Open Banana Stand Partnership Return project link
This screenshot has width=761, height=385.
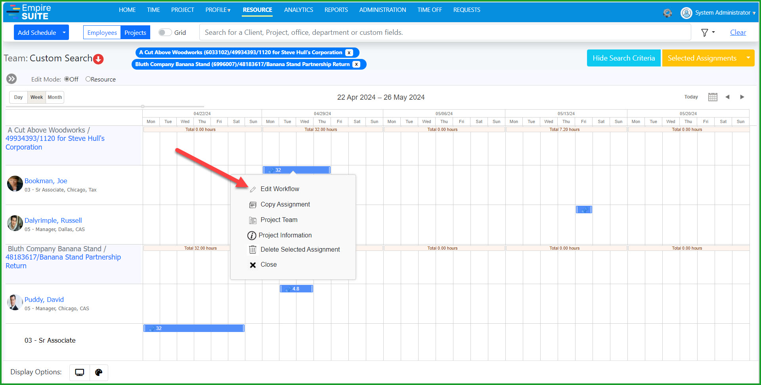[x=63, y=262]
